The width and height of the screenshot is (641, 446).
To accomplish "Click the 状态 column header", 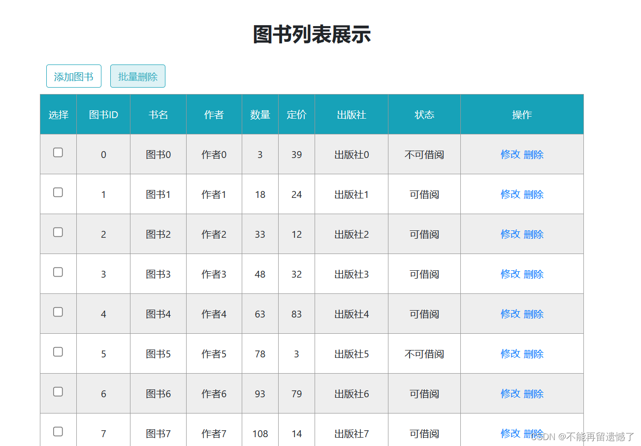I will coord(424,115).
